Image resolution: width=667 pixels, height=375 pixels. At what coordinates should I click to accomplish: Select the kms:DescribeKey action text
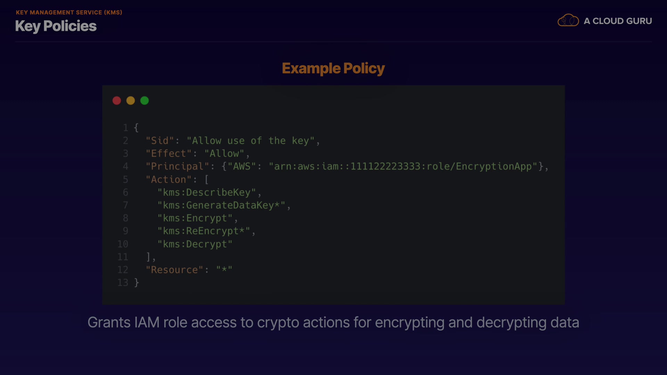[207, 192]
